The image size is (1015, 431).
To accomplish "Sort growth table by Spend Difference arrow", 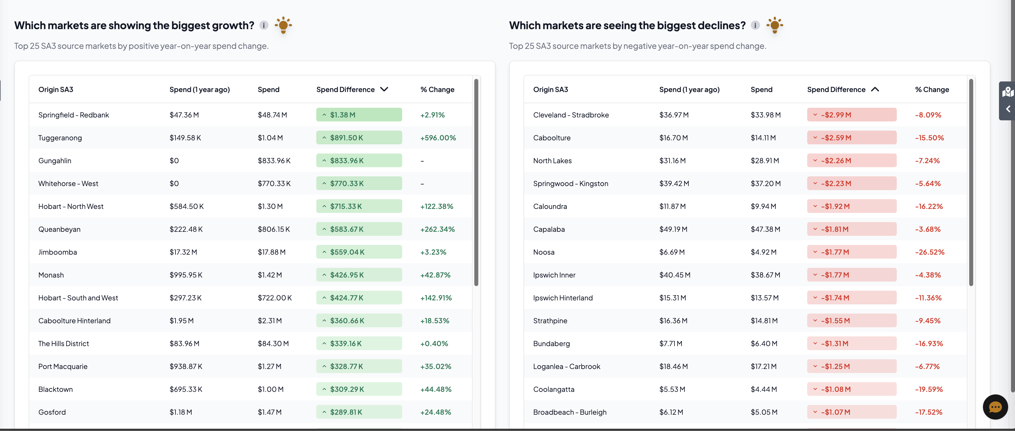I will click(x=384, y=89).
